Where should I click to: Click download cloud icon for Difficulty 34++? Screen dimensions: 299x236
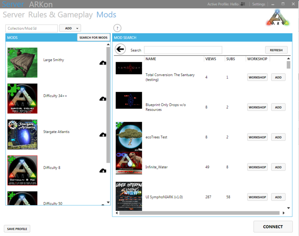(x=103, y=99)
